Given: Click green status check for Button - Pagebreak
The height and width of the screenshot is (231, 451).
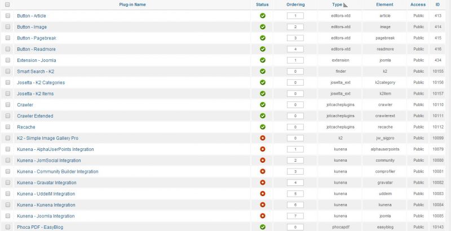Looking at the screenshot, I should [262, 38].
